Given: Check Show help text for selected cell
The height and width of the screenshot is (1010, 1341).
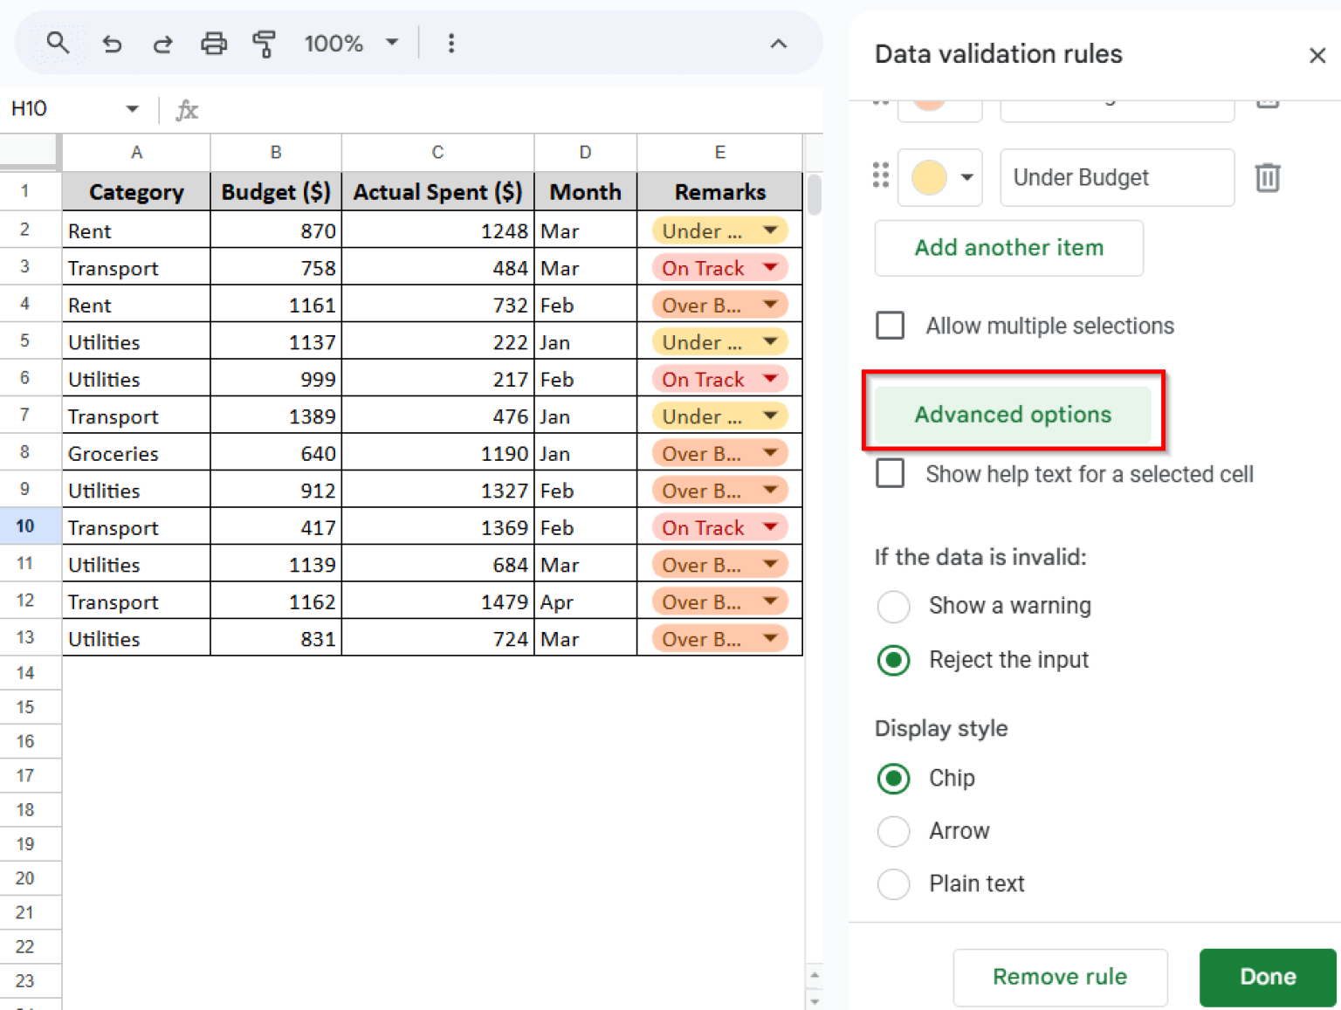Looking at the screenshot, I should [890, 473].
